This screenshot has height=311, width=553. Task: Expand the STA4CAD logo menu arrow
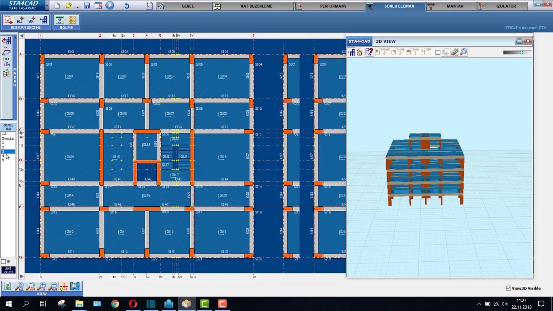pos(47,6)
